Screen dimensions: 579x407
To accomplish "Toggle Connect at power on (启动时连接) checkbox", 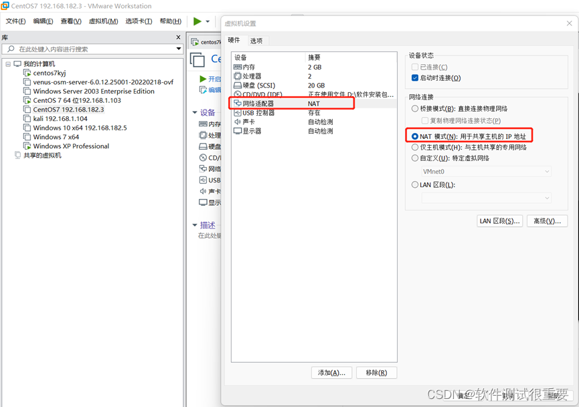I will pos(415,78).
